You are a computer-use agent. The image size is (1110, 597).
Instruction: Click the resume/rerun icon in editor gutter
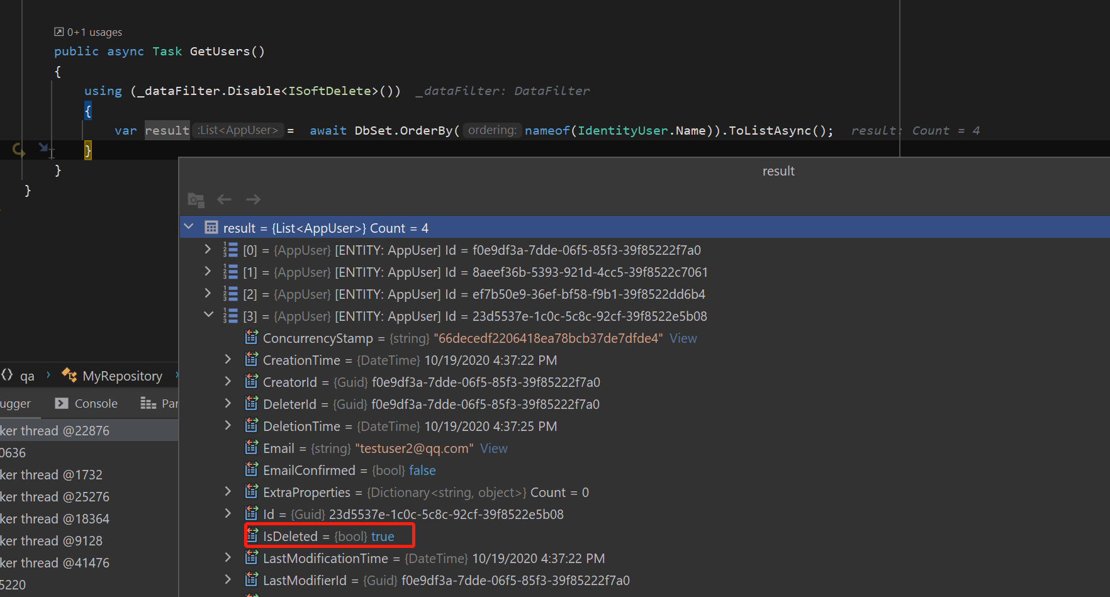point(18,150)
